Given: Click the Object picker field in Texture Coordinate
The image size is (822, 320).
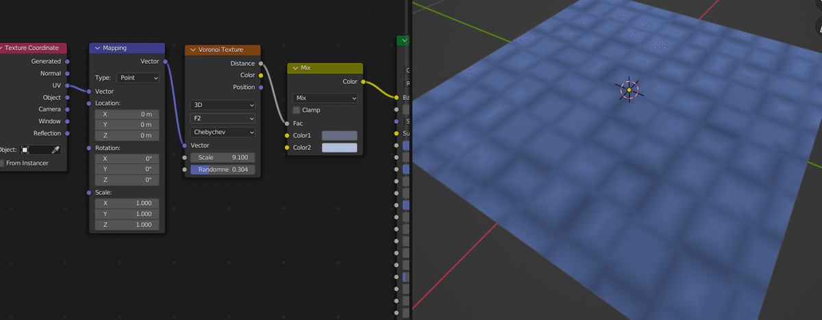Looking at the screenshot, I should pyautogui.click(x=40, y=150).
